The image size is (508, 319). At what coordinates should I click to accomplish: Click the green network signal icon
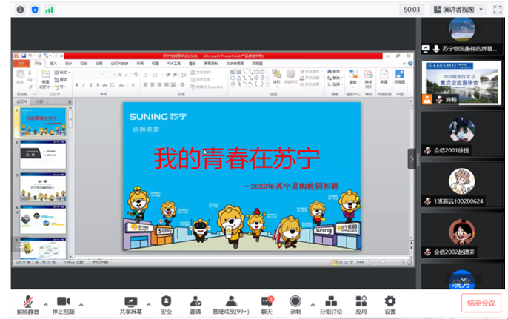[49, 10]
